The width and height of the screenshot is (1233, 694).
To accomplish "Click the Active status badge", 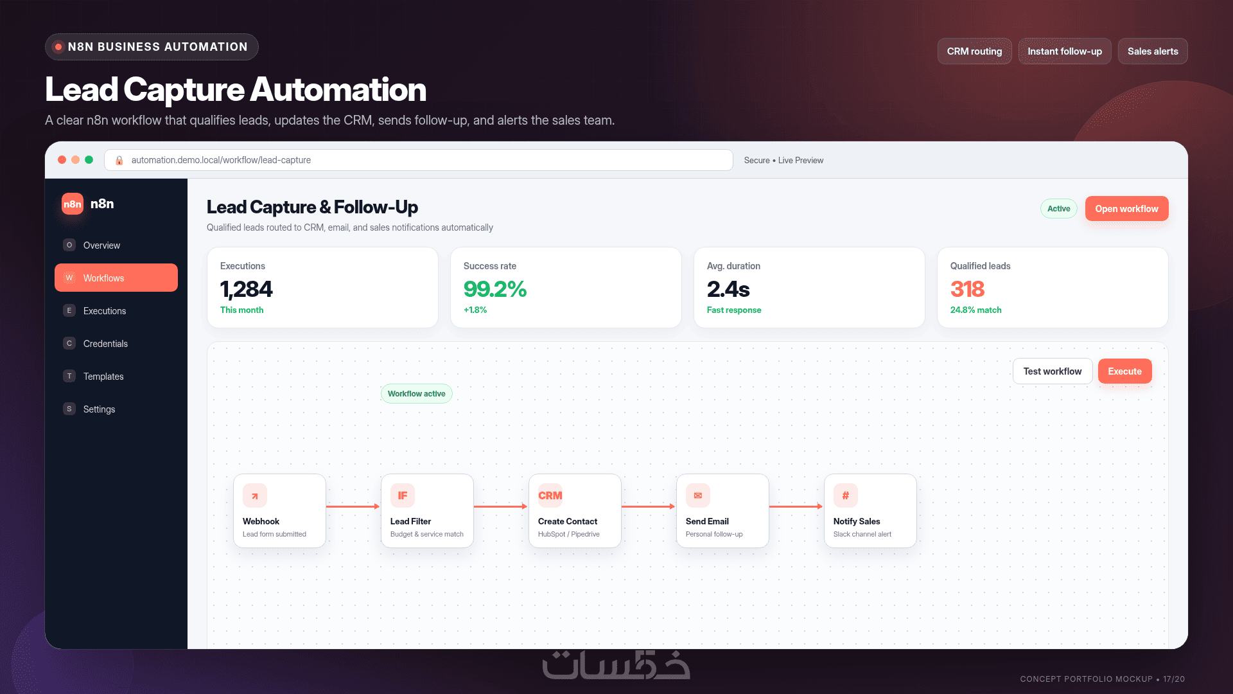I will [1058, 209].
